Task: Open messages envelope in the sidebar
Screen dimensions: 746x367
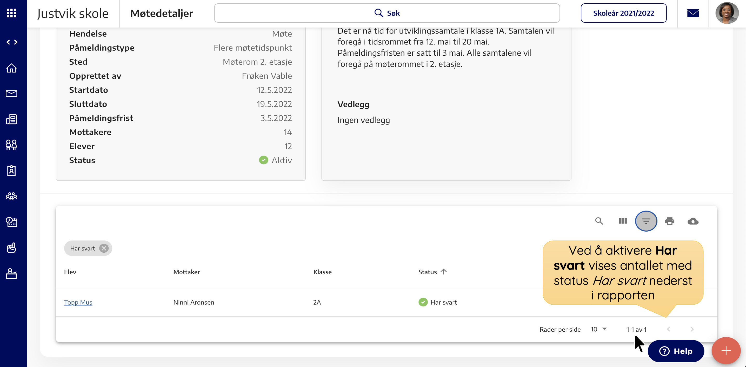Action: 12,93
